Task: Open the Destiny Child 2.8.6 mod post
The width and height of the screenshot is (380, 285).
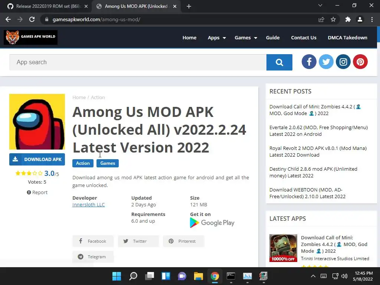Action: 313,172
